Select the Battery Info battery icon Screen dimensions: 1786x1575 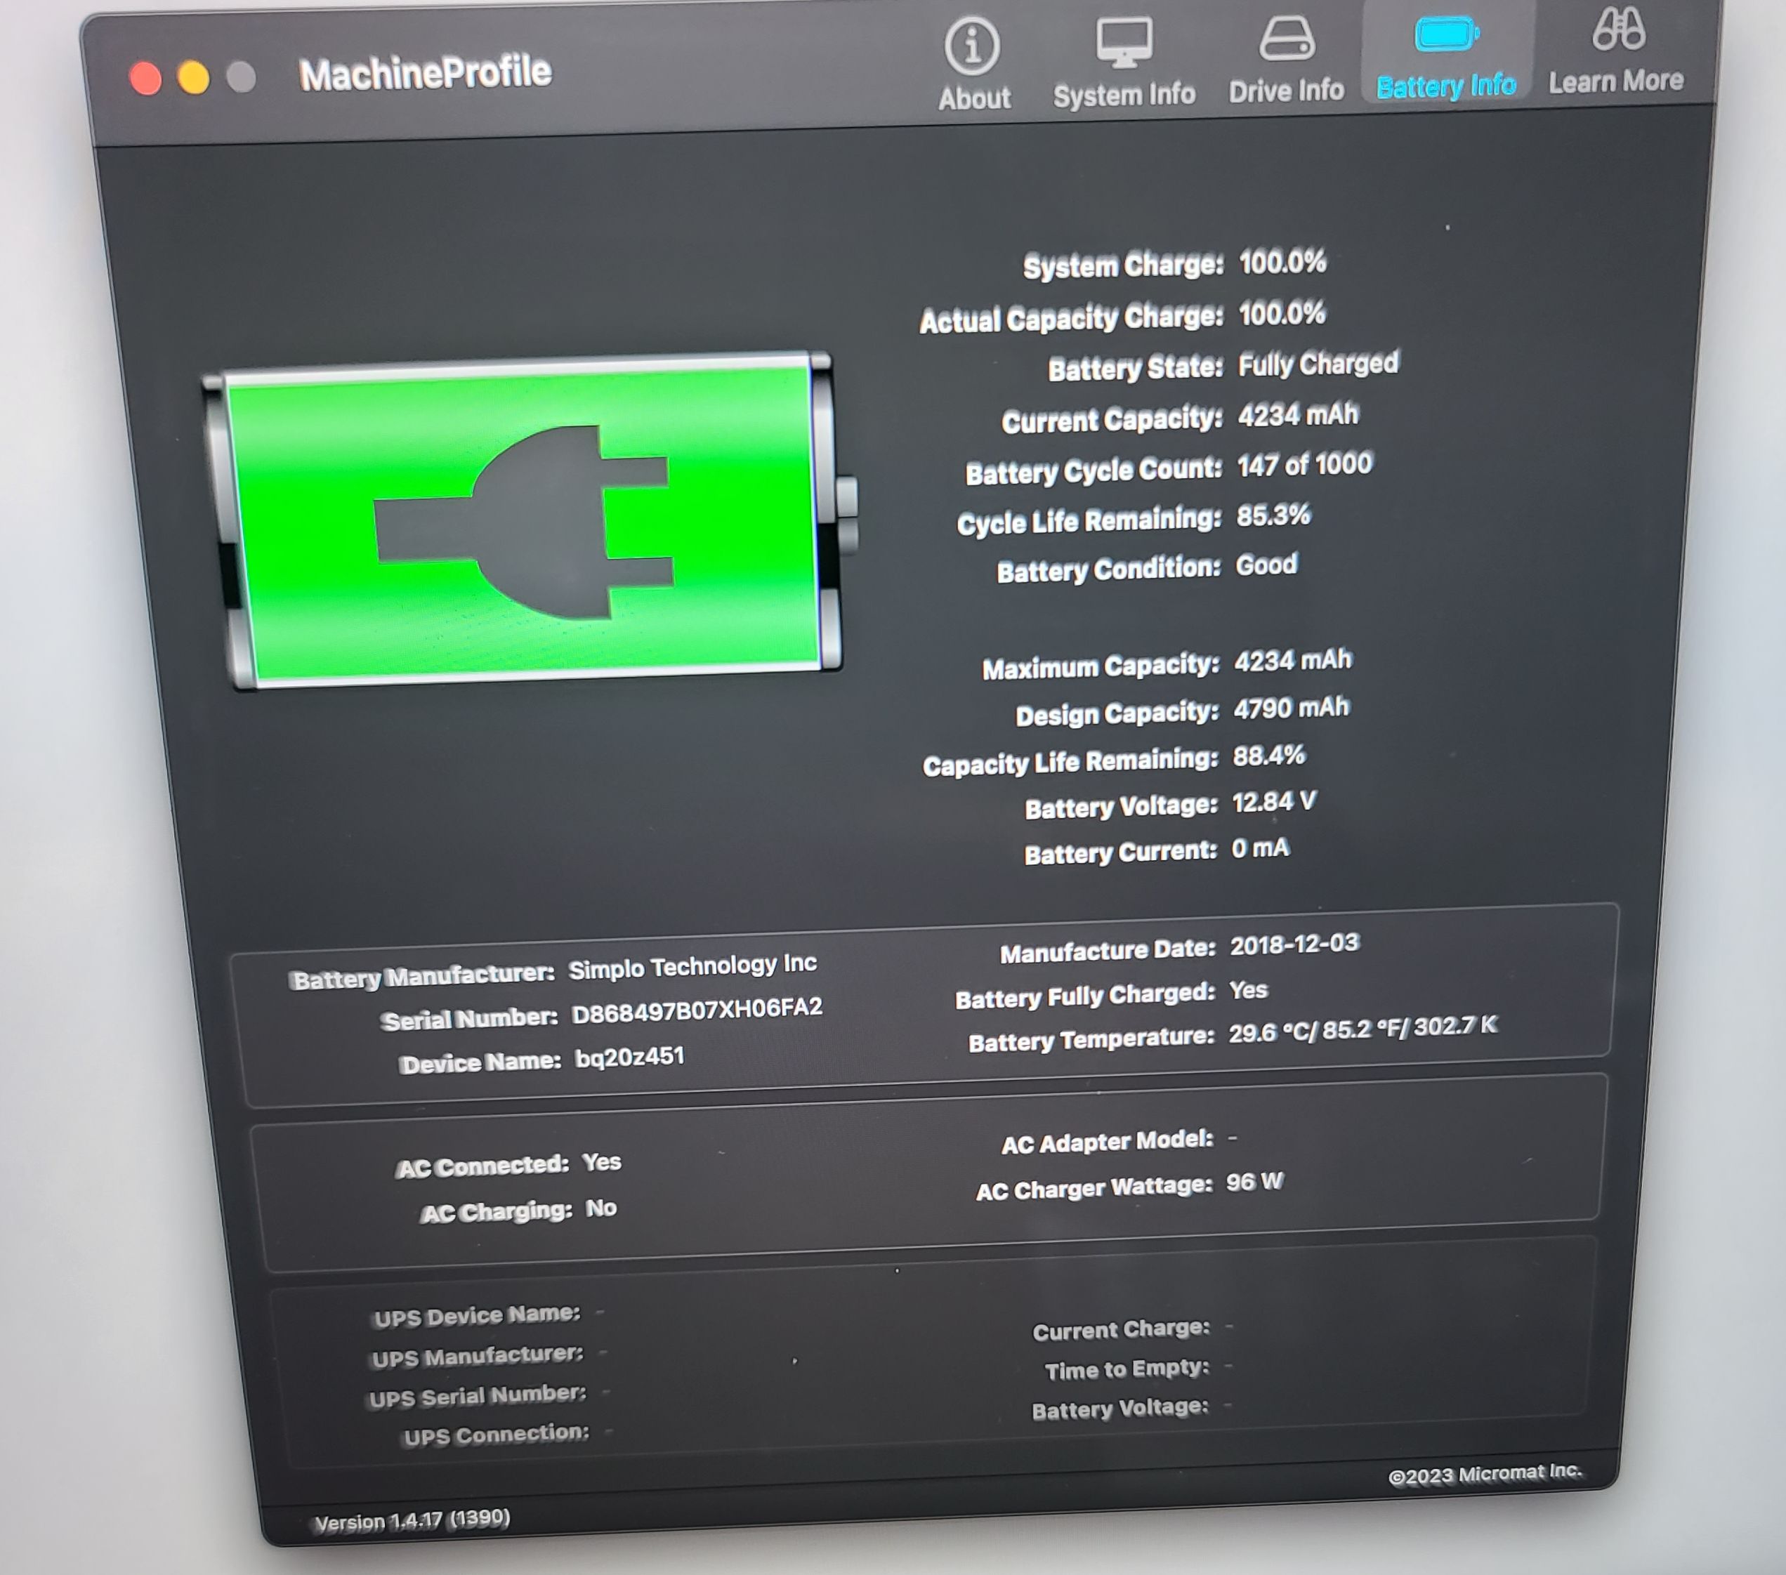(x=1446, y=35)
